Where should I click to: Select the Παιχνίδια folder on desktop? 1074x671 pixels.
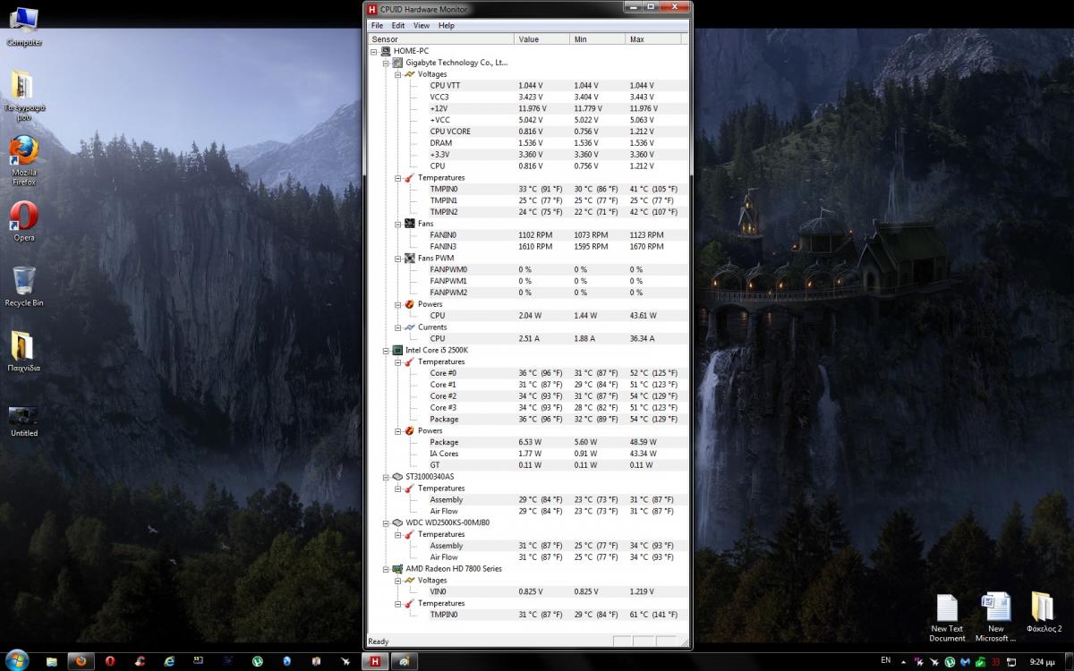[24, 352]
